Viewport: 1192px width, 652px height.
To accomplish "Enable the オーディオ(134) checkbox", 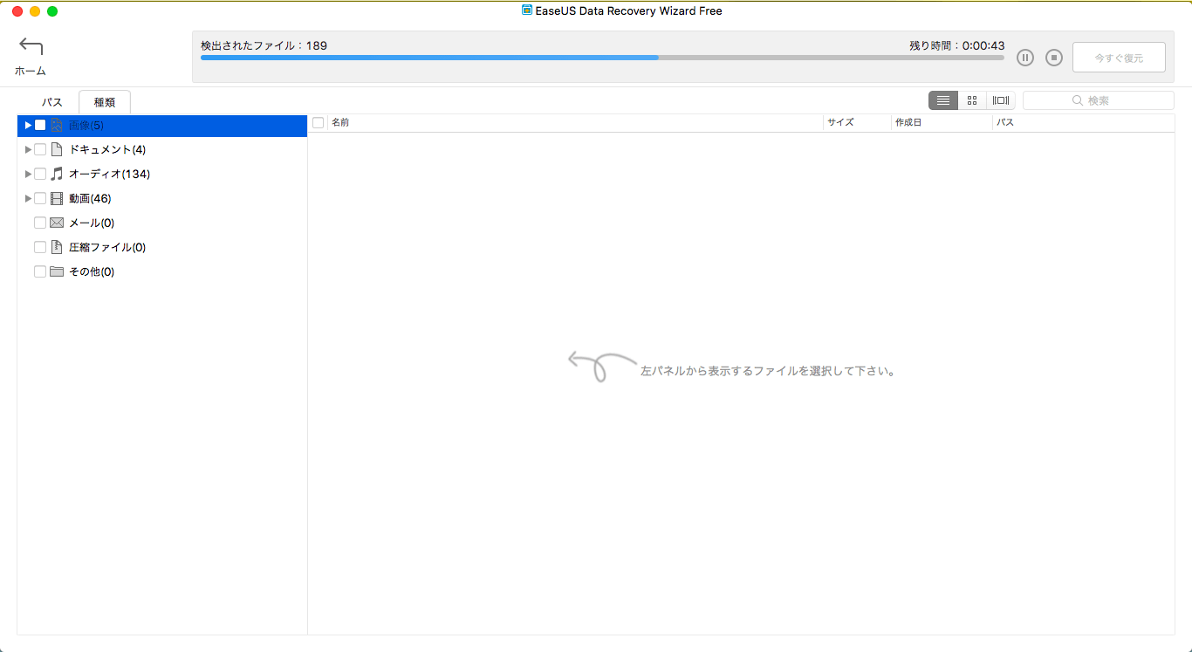I will [x=40, y=174].
